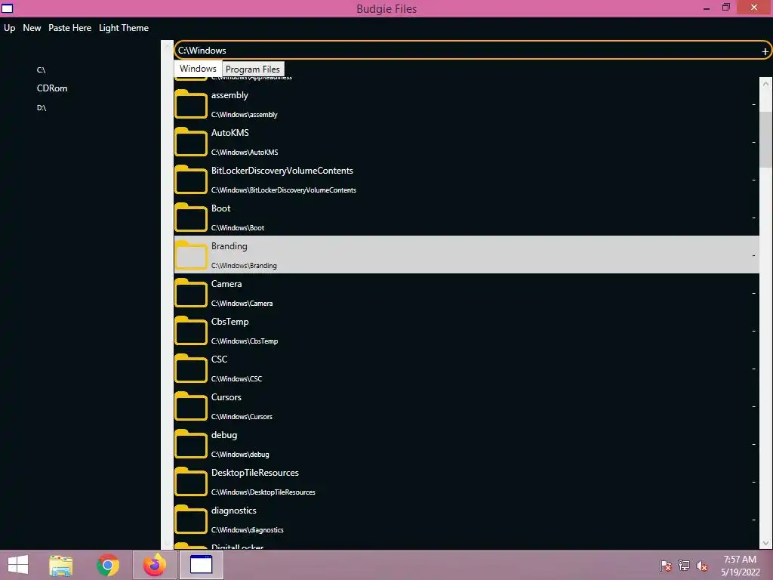Click the CbsTemp folder icon

point(191,331)
